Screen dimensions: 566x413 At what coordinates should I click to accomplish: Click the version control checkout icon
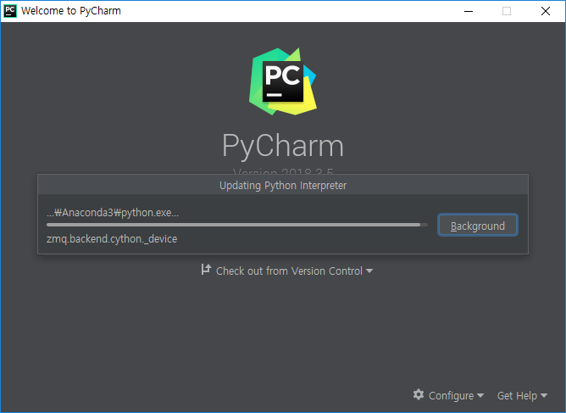coord(206,270)
